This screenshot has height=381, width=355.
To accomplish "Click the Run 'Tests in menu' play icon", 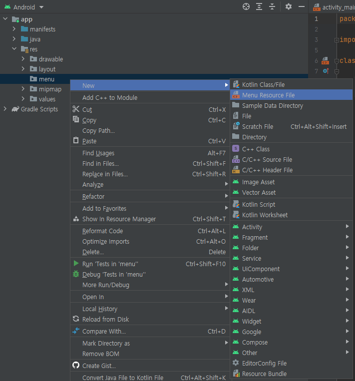I will [76, 263].
